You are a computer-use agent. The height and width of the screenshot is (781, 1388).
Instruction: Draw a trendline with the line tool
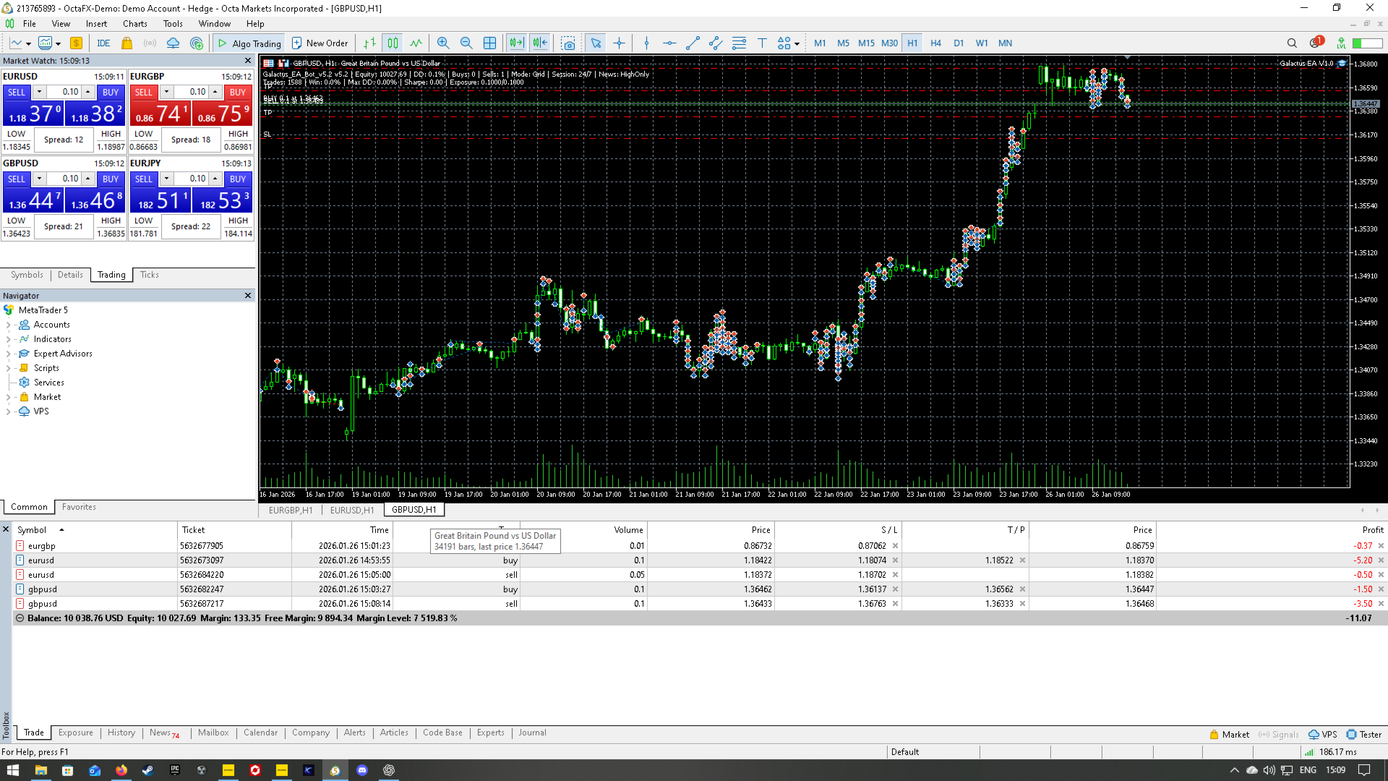(x=693, y=43)
